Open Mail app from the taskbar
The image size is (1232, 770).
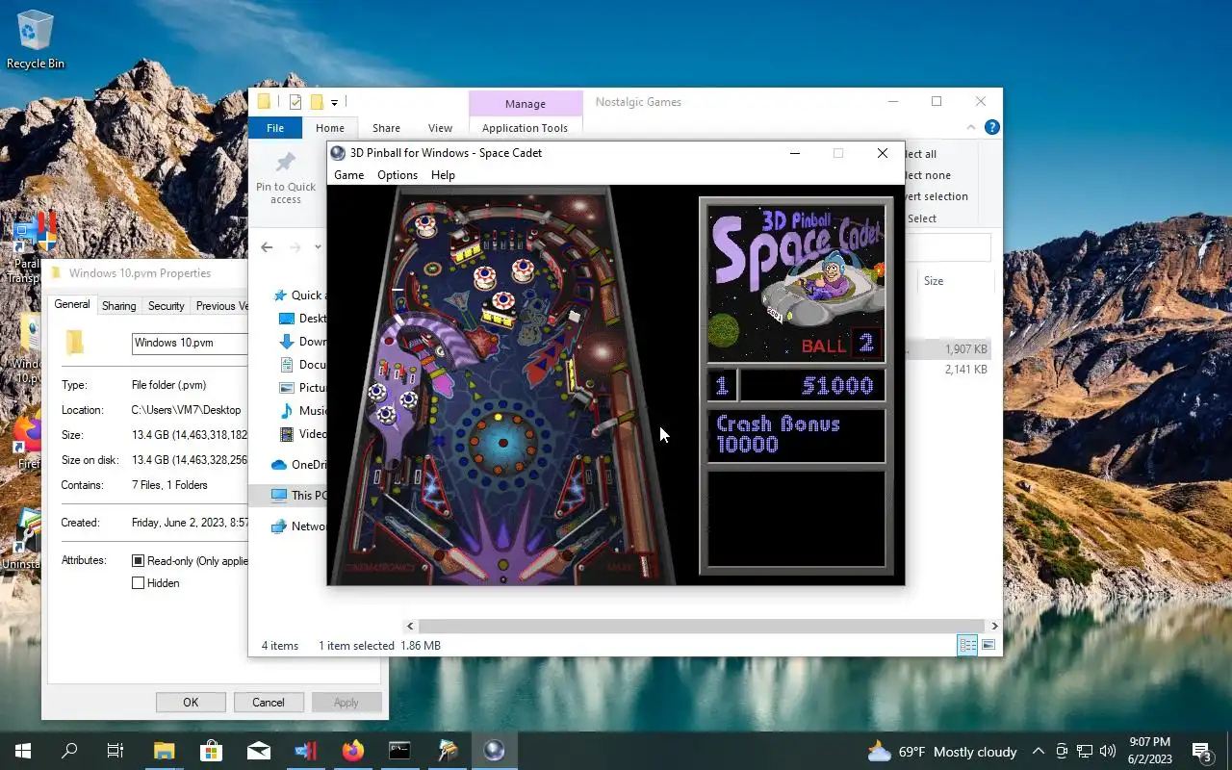(x=258, y=751)
